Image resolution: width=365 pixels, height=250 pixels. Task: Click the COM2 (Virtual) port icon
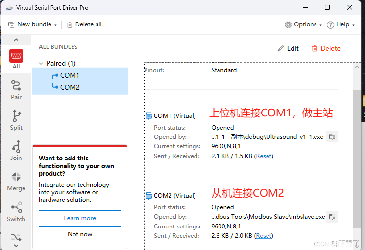coord(149,196)
